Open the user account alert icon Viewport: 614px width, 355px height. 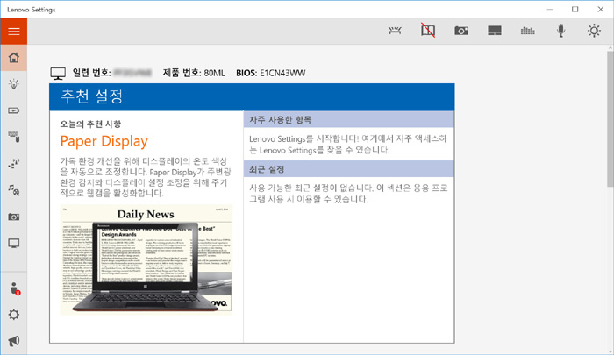15,289
